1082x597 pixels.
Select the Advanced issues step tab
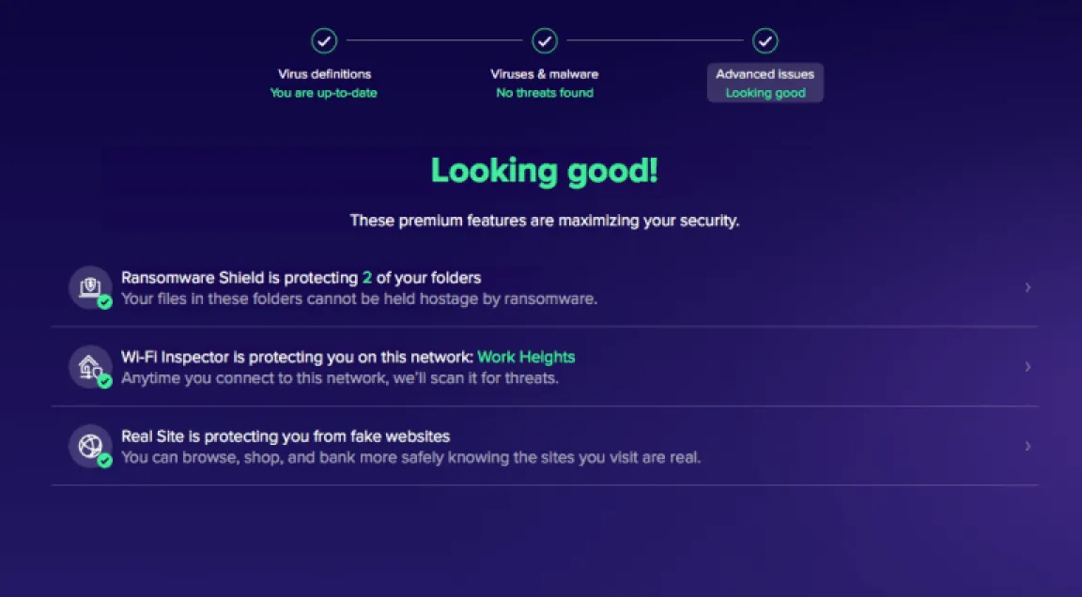click(x=765, y=83)
